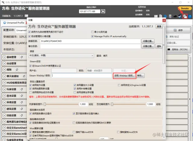
Task: Click the 备份目录 empty path field
Action: point(90,46)
